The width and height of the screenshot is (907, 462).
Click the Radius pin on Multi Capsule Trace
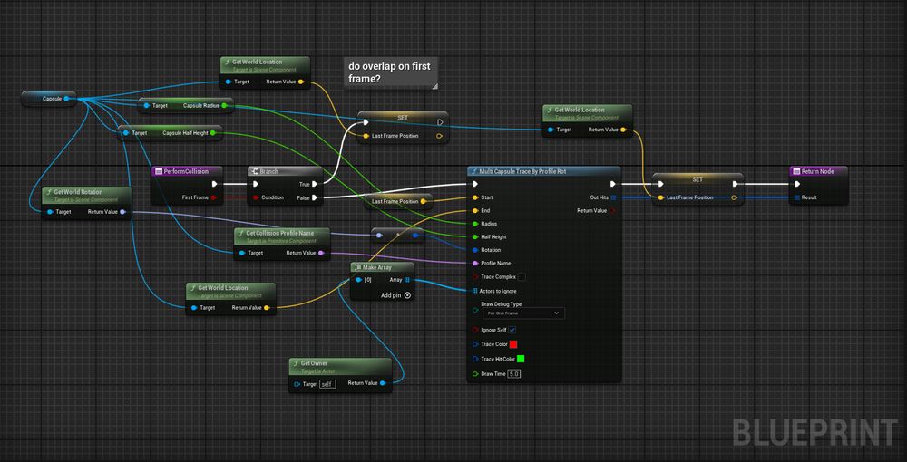(475, 224)
